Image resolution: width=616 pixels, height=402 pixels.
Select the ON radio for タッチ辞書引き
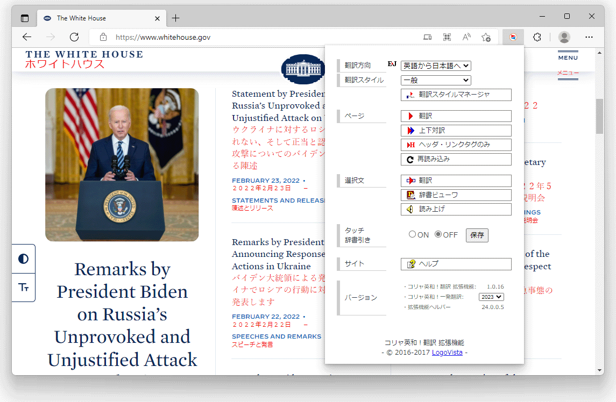point(412,234)
